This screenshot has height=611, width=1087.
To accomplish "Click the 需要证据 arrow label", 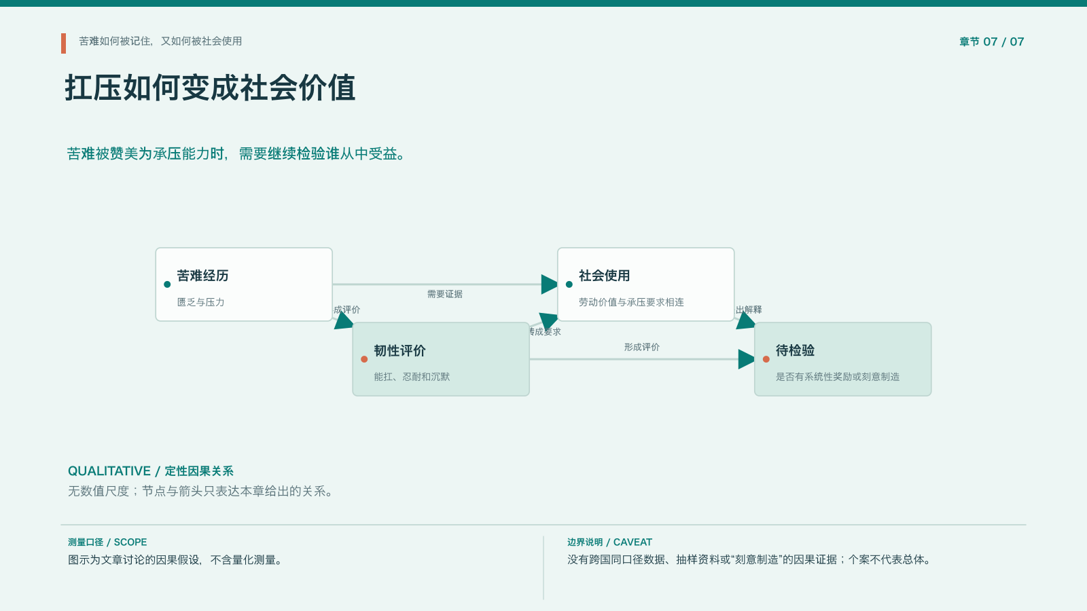I will (445, 294).
